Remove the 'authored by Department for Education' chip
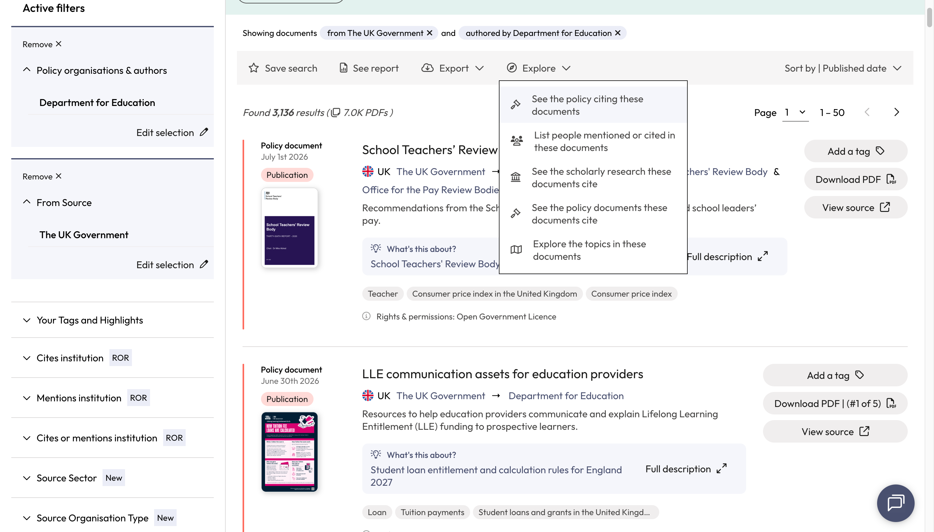Image resolution: width=934 pixels, height=532 pixels. coord(618,33)
